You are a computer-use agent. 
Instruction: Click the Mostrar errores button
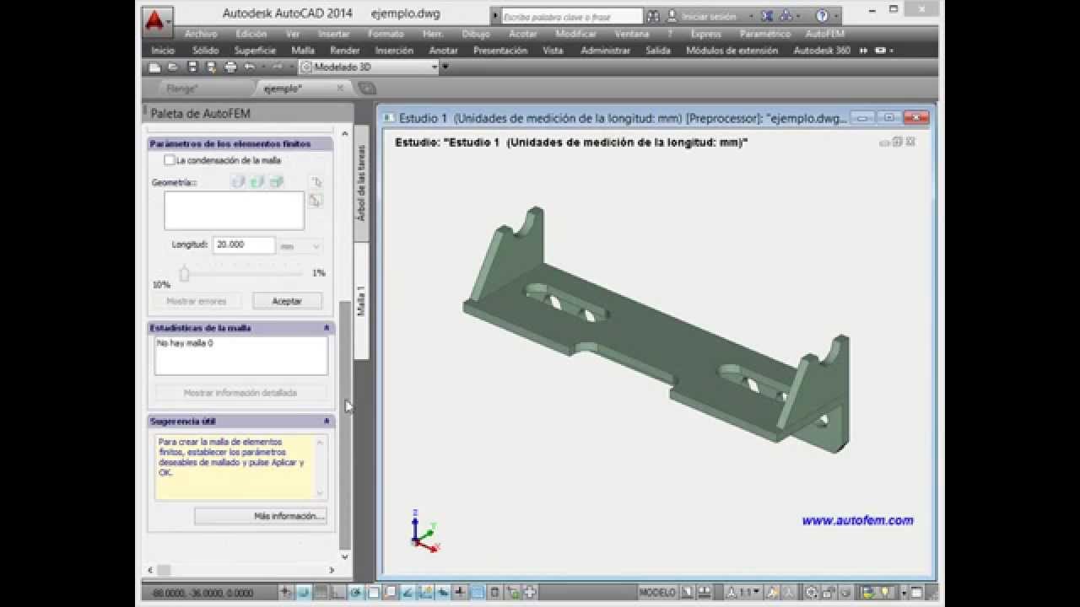click(197, 301)
